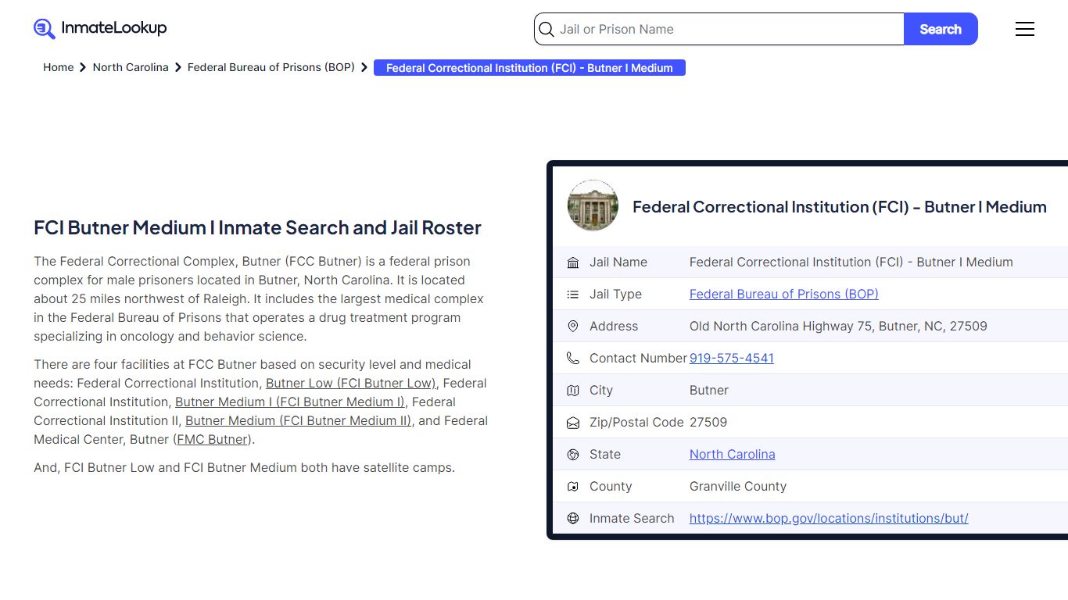Click the chevron after North Carolina breadcrumb
The width and height of the screenshot is (1068, 600).
178,67
